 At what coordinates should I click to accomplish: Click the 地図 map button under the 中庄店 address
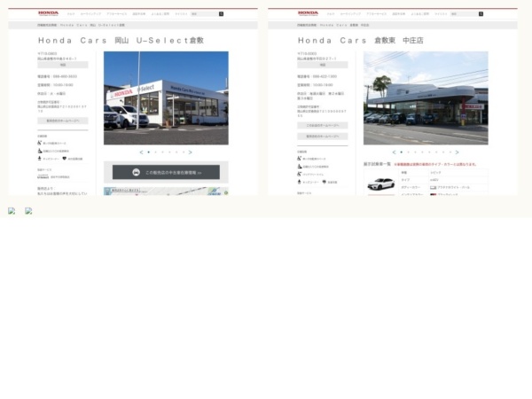(323, 65)
